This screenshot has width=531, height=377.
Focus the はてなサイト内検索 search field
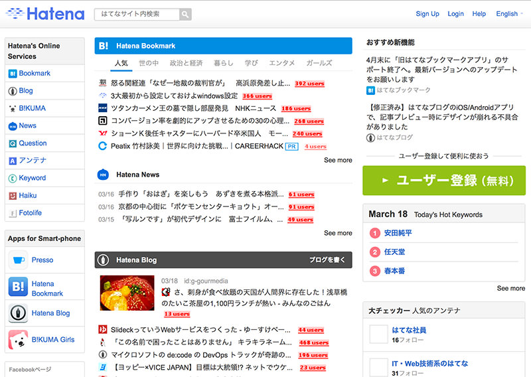(137, 14)
